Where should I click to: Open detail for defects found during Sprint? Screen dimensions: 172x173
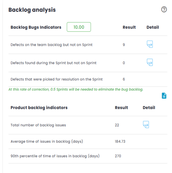[x=150, y=62]
